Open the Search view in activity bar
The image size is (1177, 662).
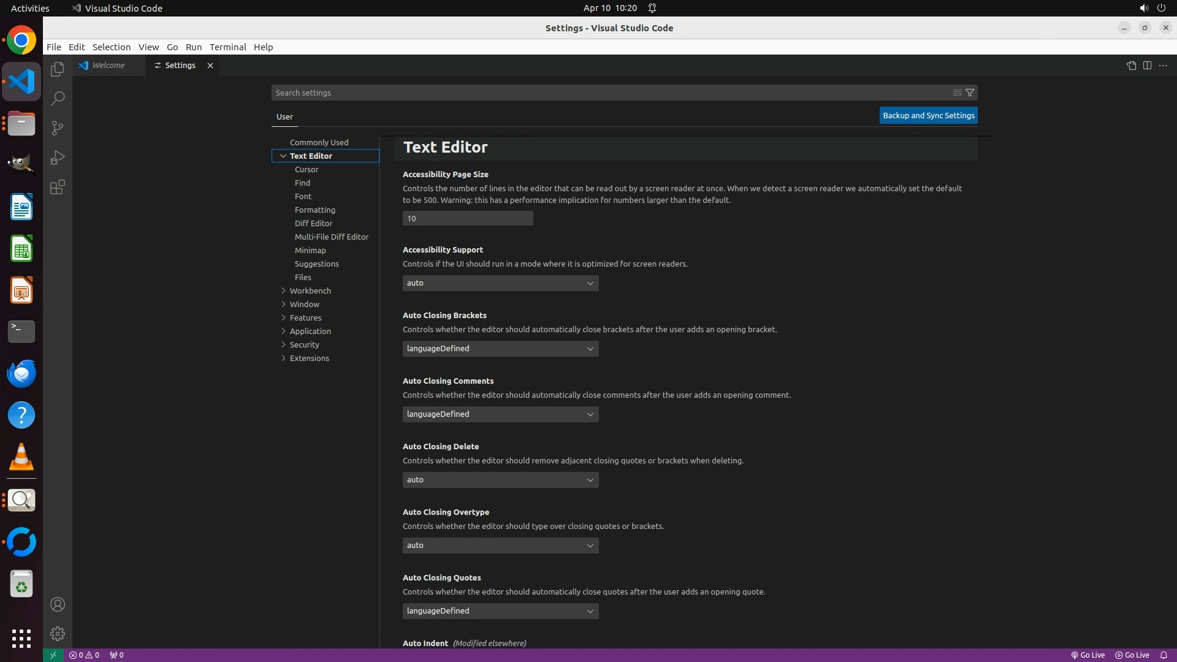58,99
